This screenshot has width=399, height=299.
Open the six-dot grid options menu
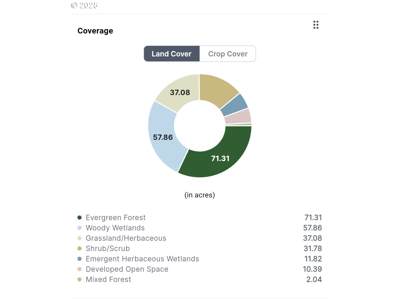[316, 25]
